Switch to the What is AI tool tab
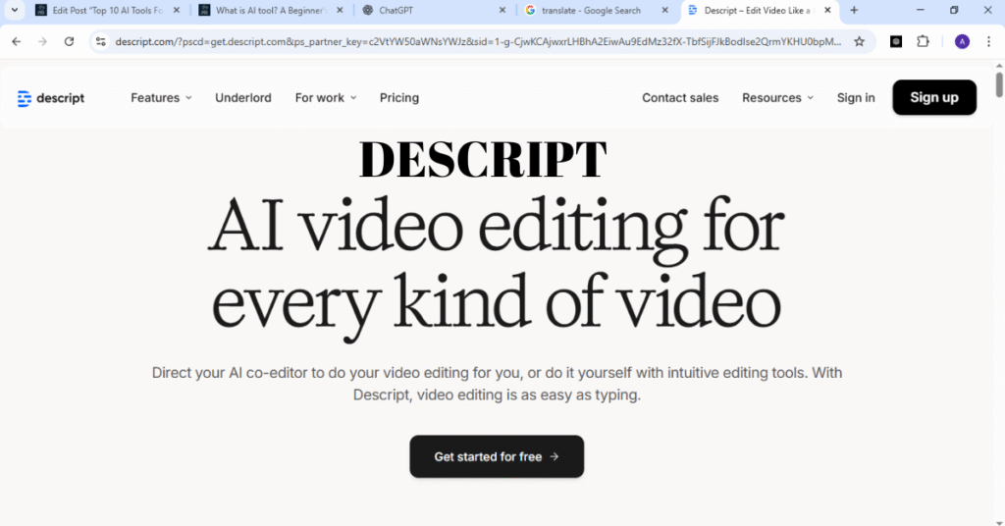The image size is (1005, 526). click(271, 10)
